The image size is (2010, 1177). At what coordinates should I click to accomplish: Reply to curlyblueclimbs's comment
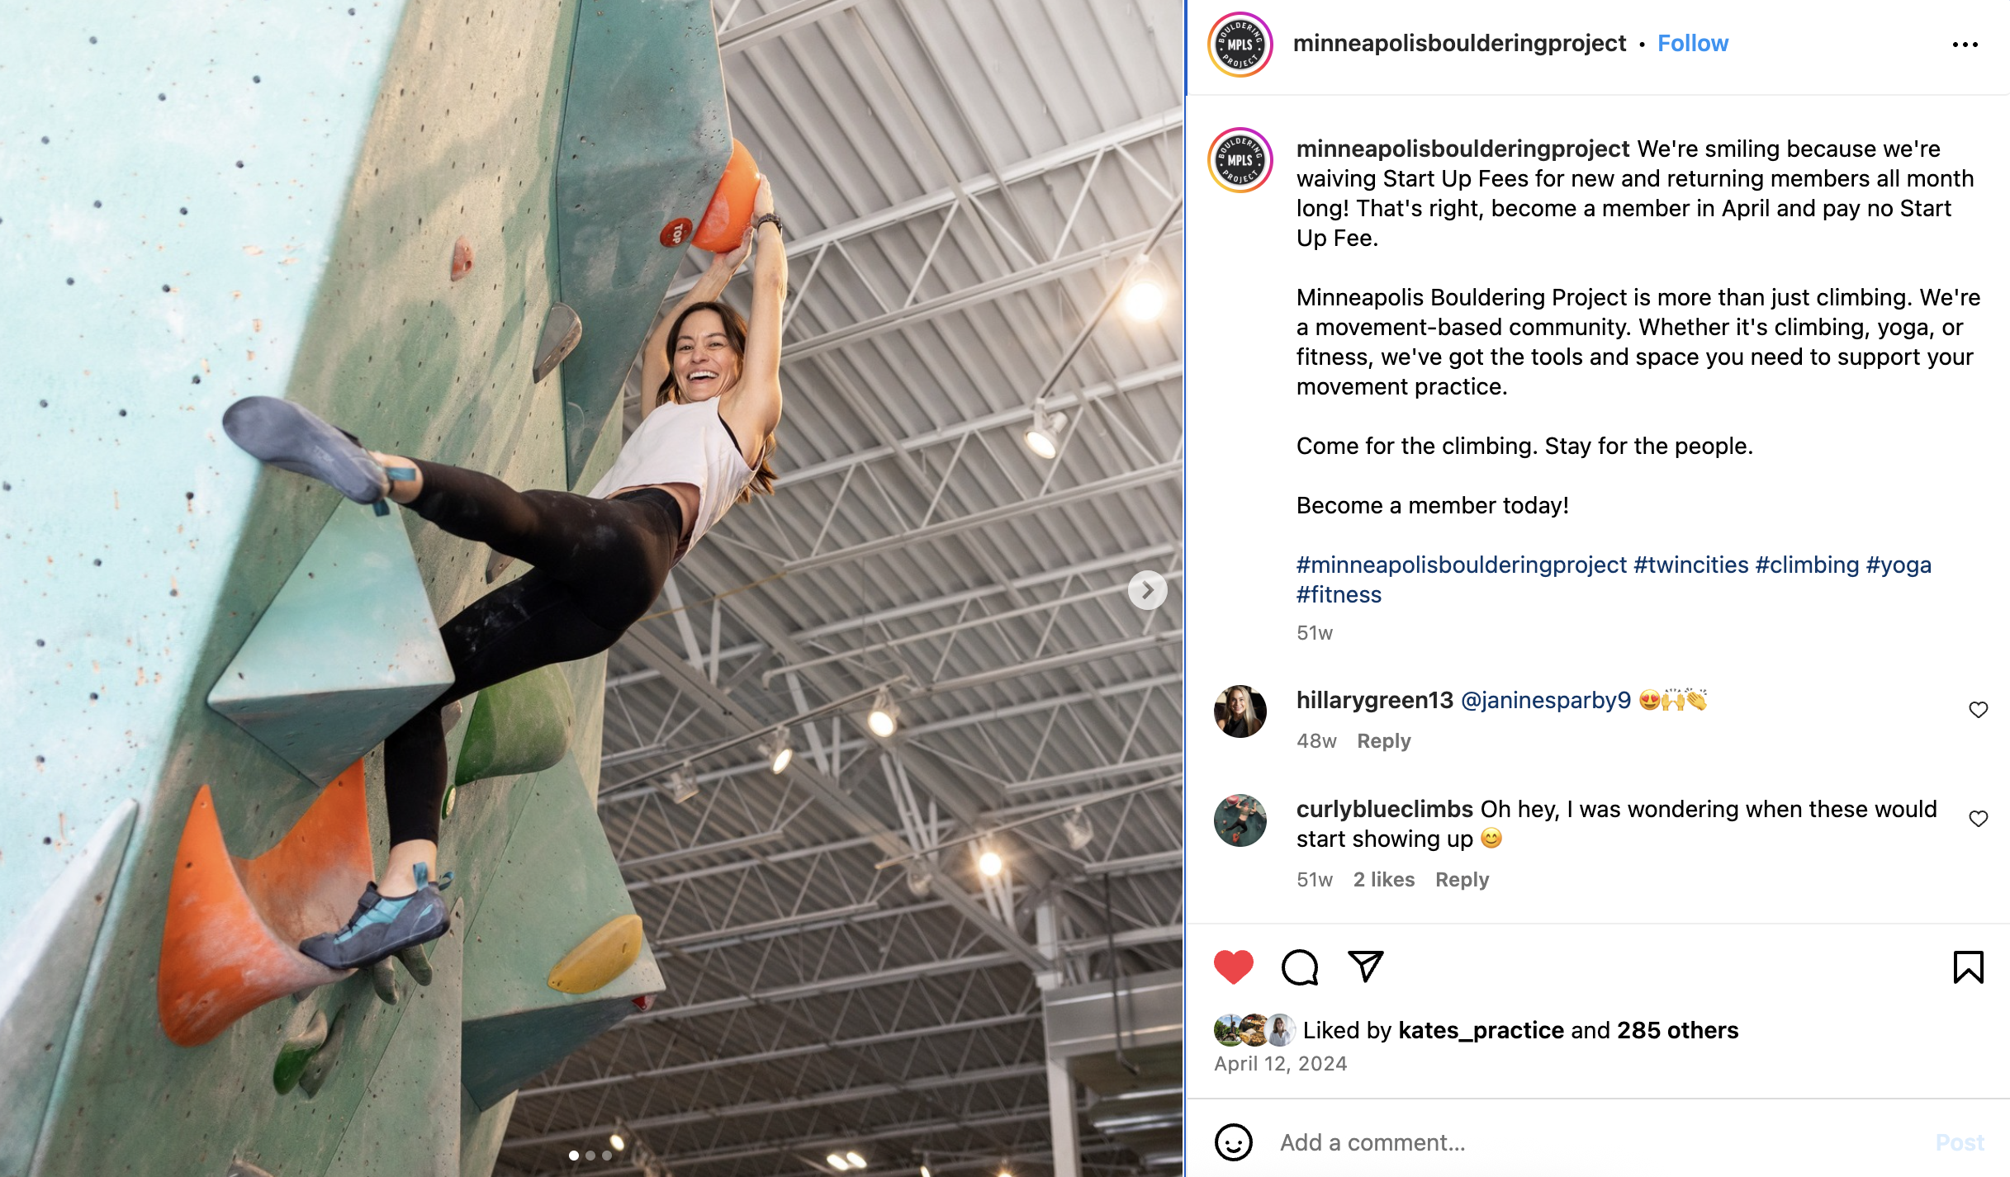[x=1462, y=880]
